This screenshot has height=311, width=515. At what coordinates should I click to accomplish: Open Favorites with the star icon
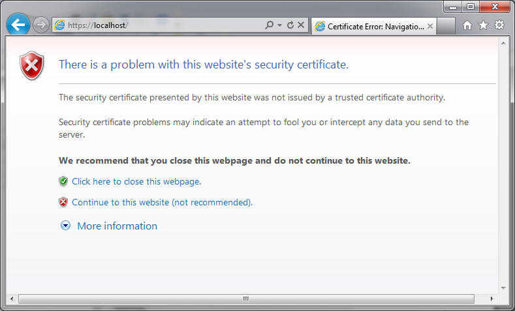click(483, 25)
